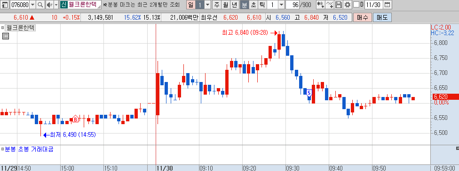Click the square beside 분봉 초봉 거래대금
This screenshot has height=171, width=459.
tap(3, 149)
